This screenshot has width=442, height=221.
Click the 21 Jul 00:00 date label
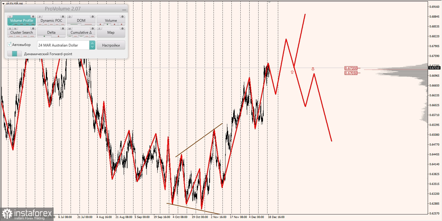[x=85, y=217]
